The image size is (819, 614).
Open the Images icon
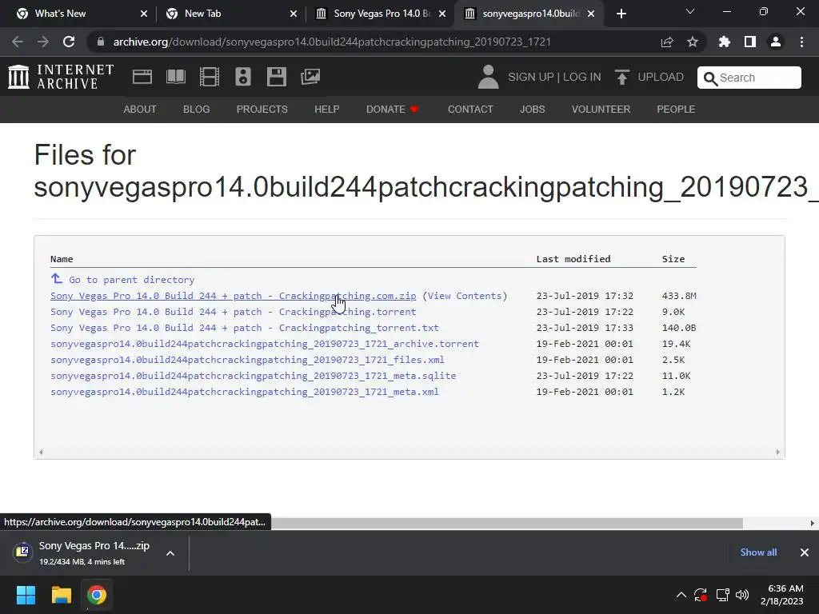point(310,77)
